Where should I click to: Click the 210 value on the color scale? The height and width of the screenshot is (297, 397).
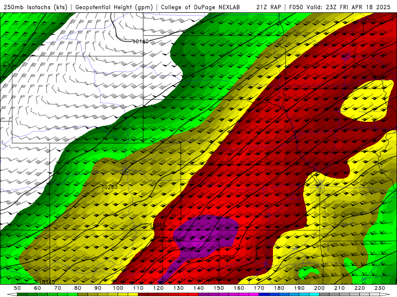click(339, 288)
